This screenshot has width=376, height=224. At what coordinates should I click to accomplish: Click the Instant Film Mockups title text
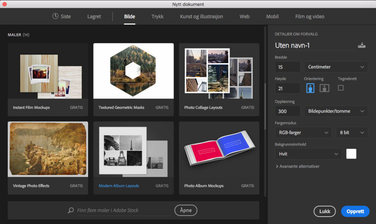31,107
